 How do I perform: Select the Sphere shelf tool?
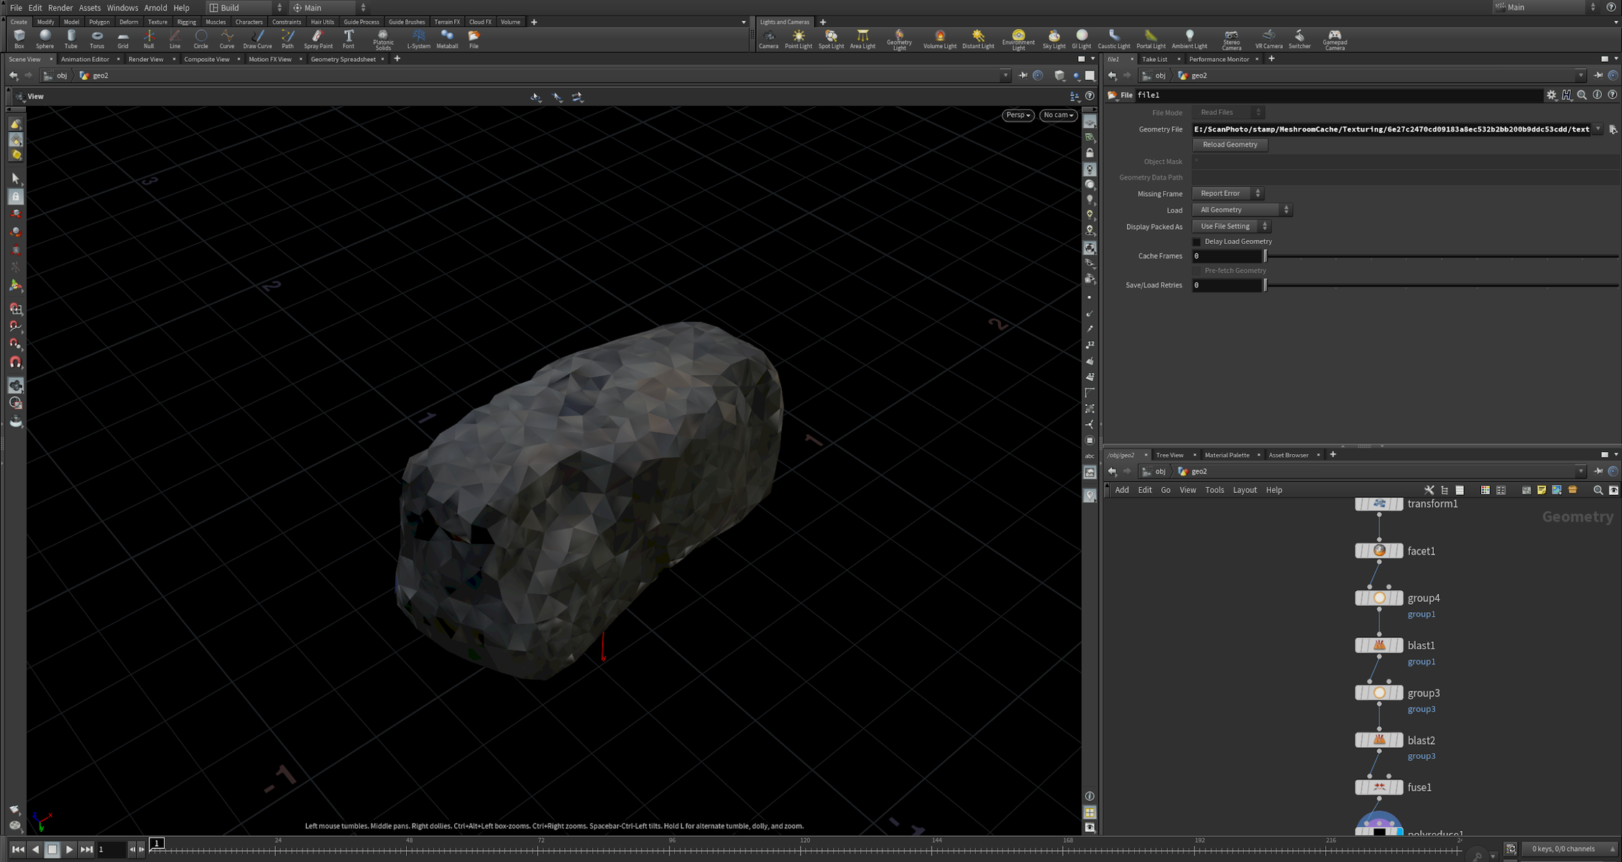tap(45, 39)
